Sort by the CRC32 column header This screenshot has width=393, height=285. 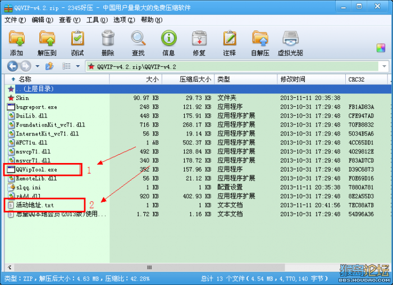[367, 79]
